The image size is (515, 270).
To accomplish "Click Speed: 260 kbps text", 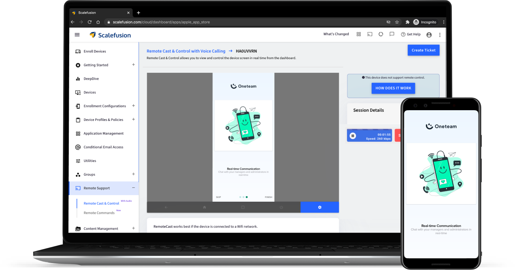I will 378,139.
